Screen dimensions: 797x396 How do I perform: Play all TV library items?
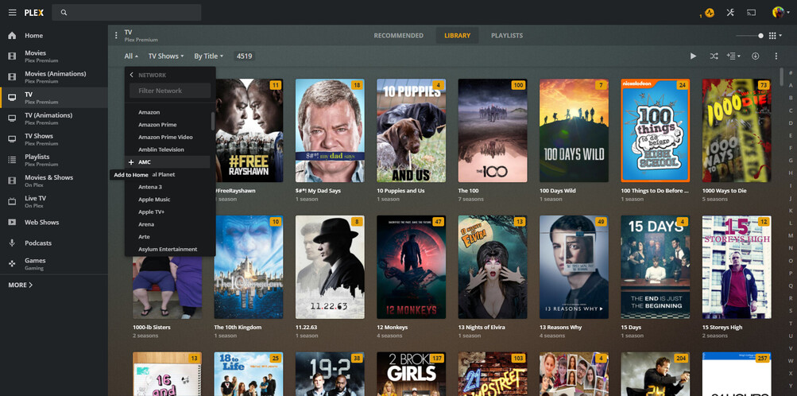coord(693,56)
